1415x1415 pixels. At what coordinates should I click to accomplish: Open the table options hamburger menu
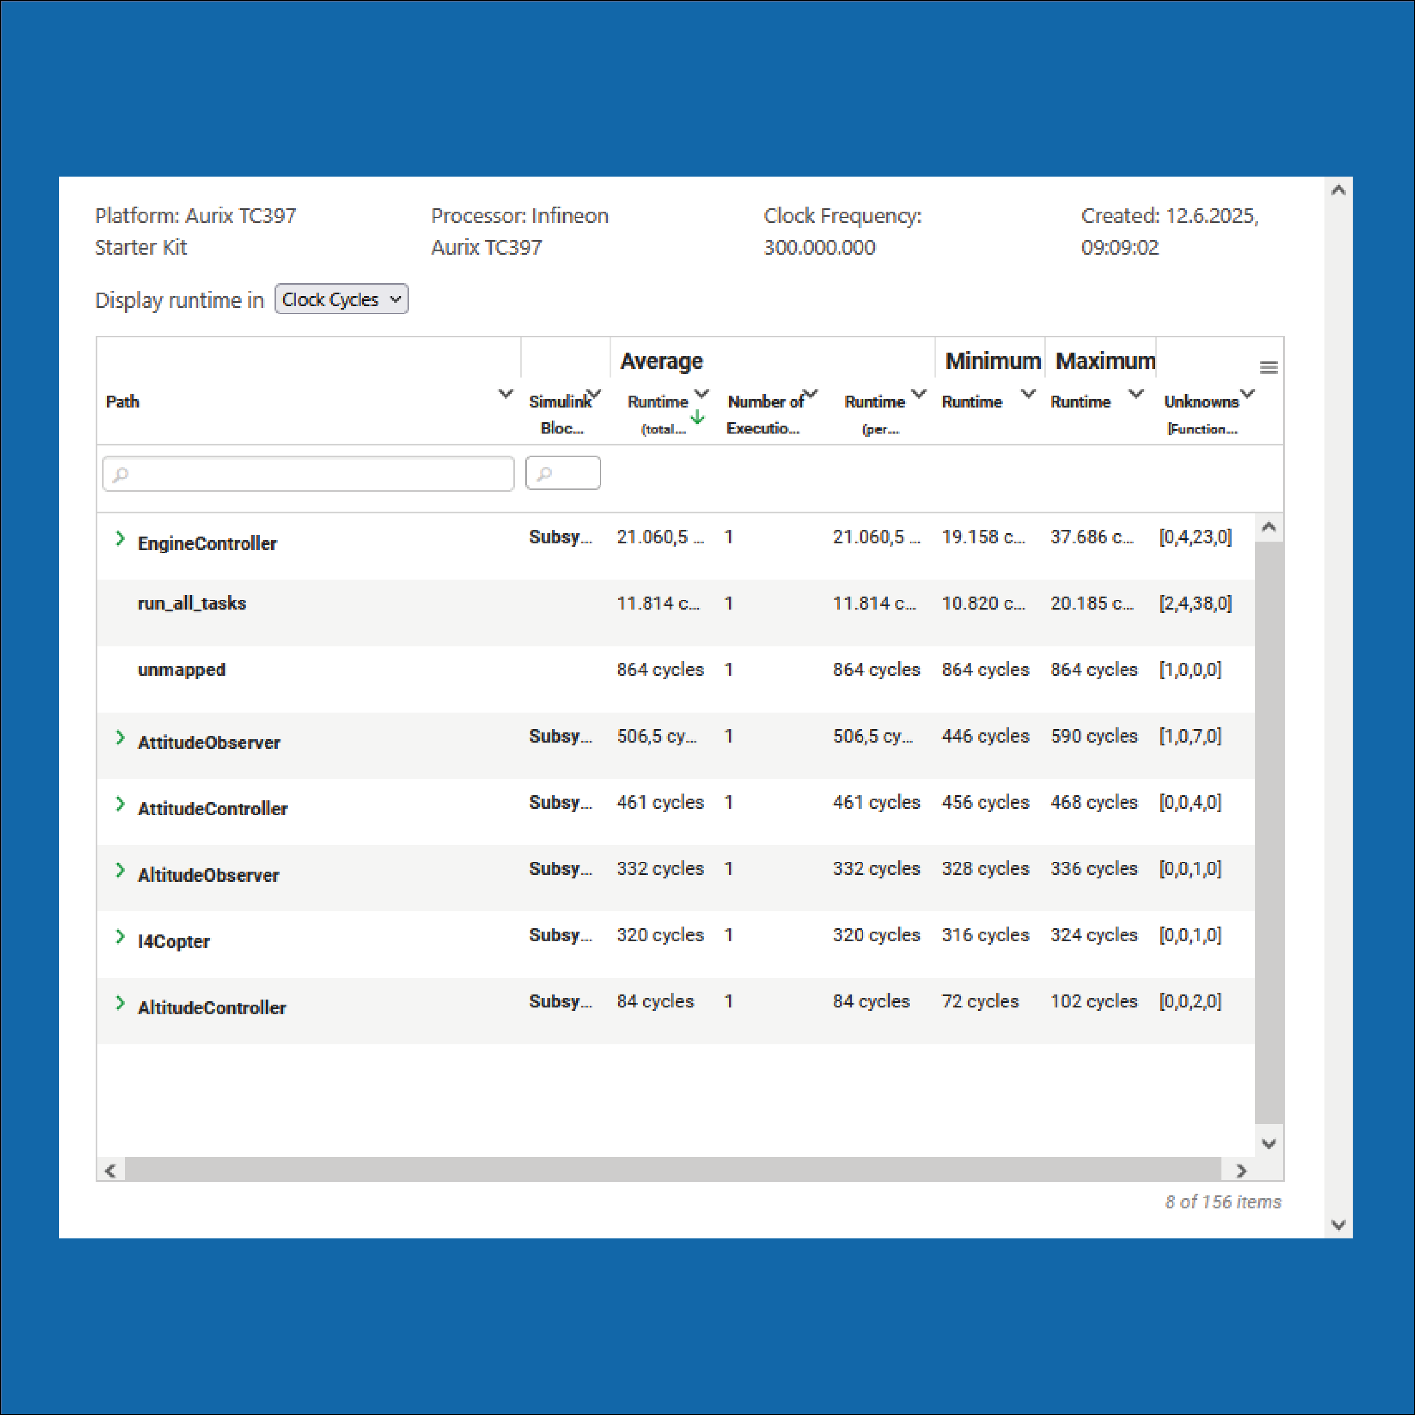tap(1268, 368)
